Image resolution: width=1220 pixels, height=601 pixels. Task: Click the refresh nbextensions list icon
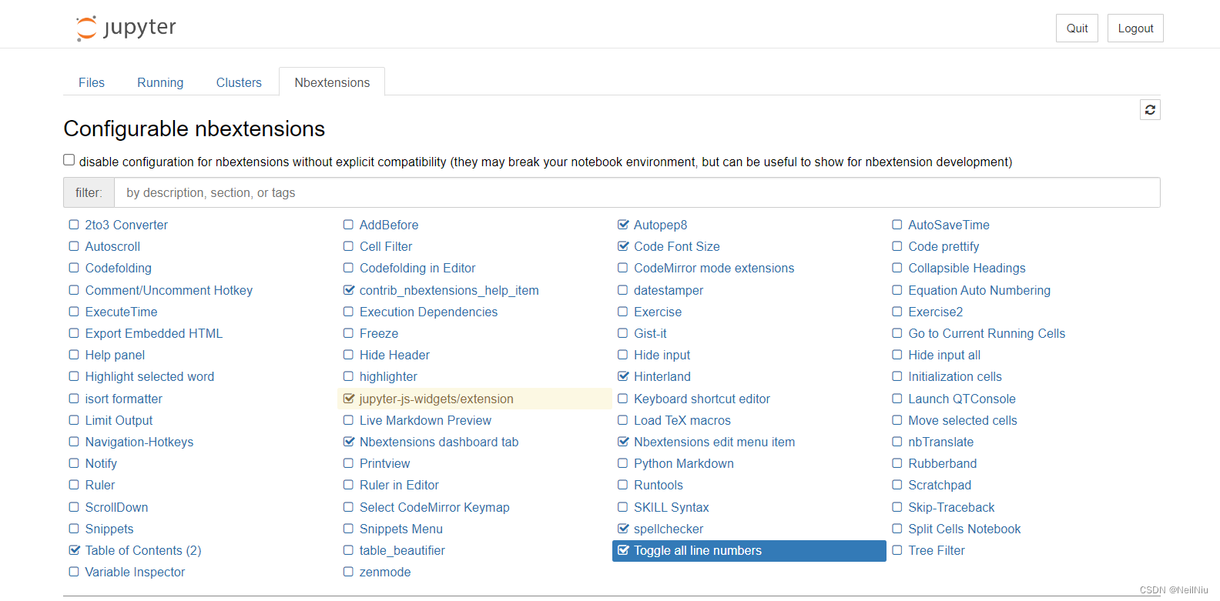(1150, 110)
